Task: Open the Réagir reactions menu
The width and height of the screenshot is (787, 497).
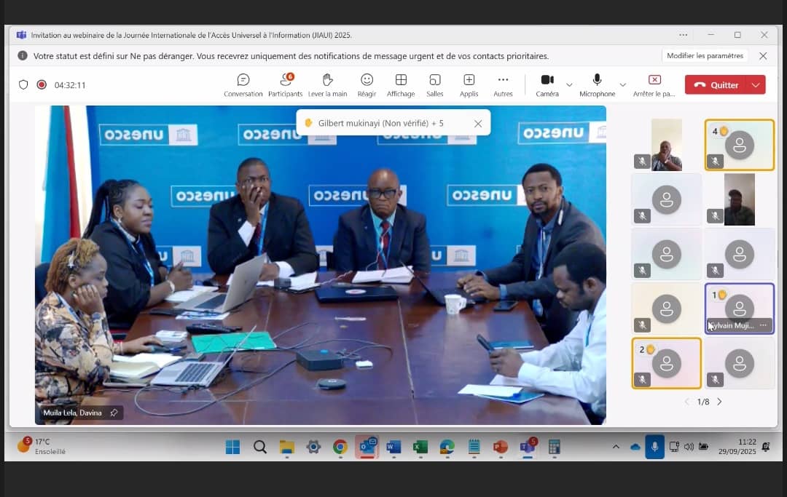Action: 367,84
